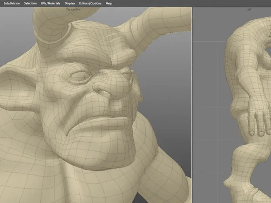Open the Display menu
The image size is (271, 203).
coord(70,3)
